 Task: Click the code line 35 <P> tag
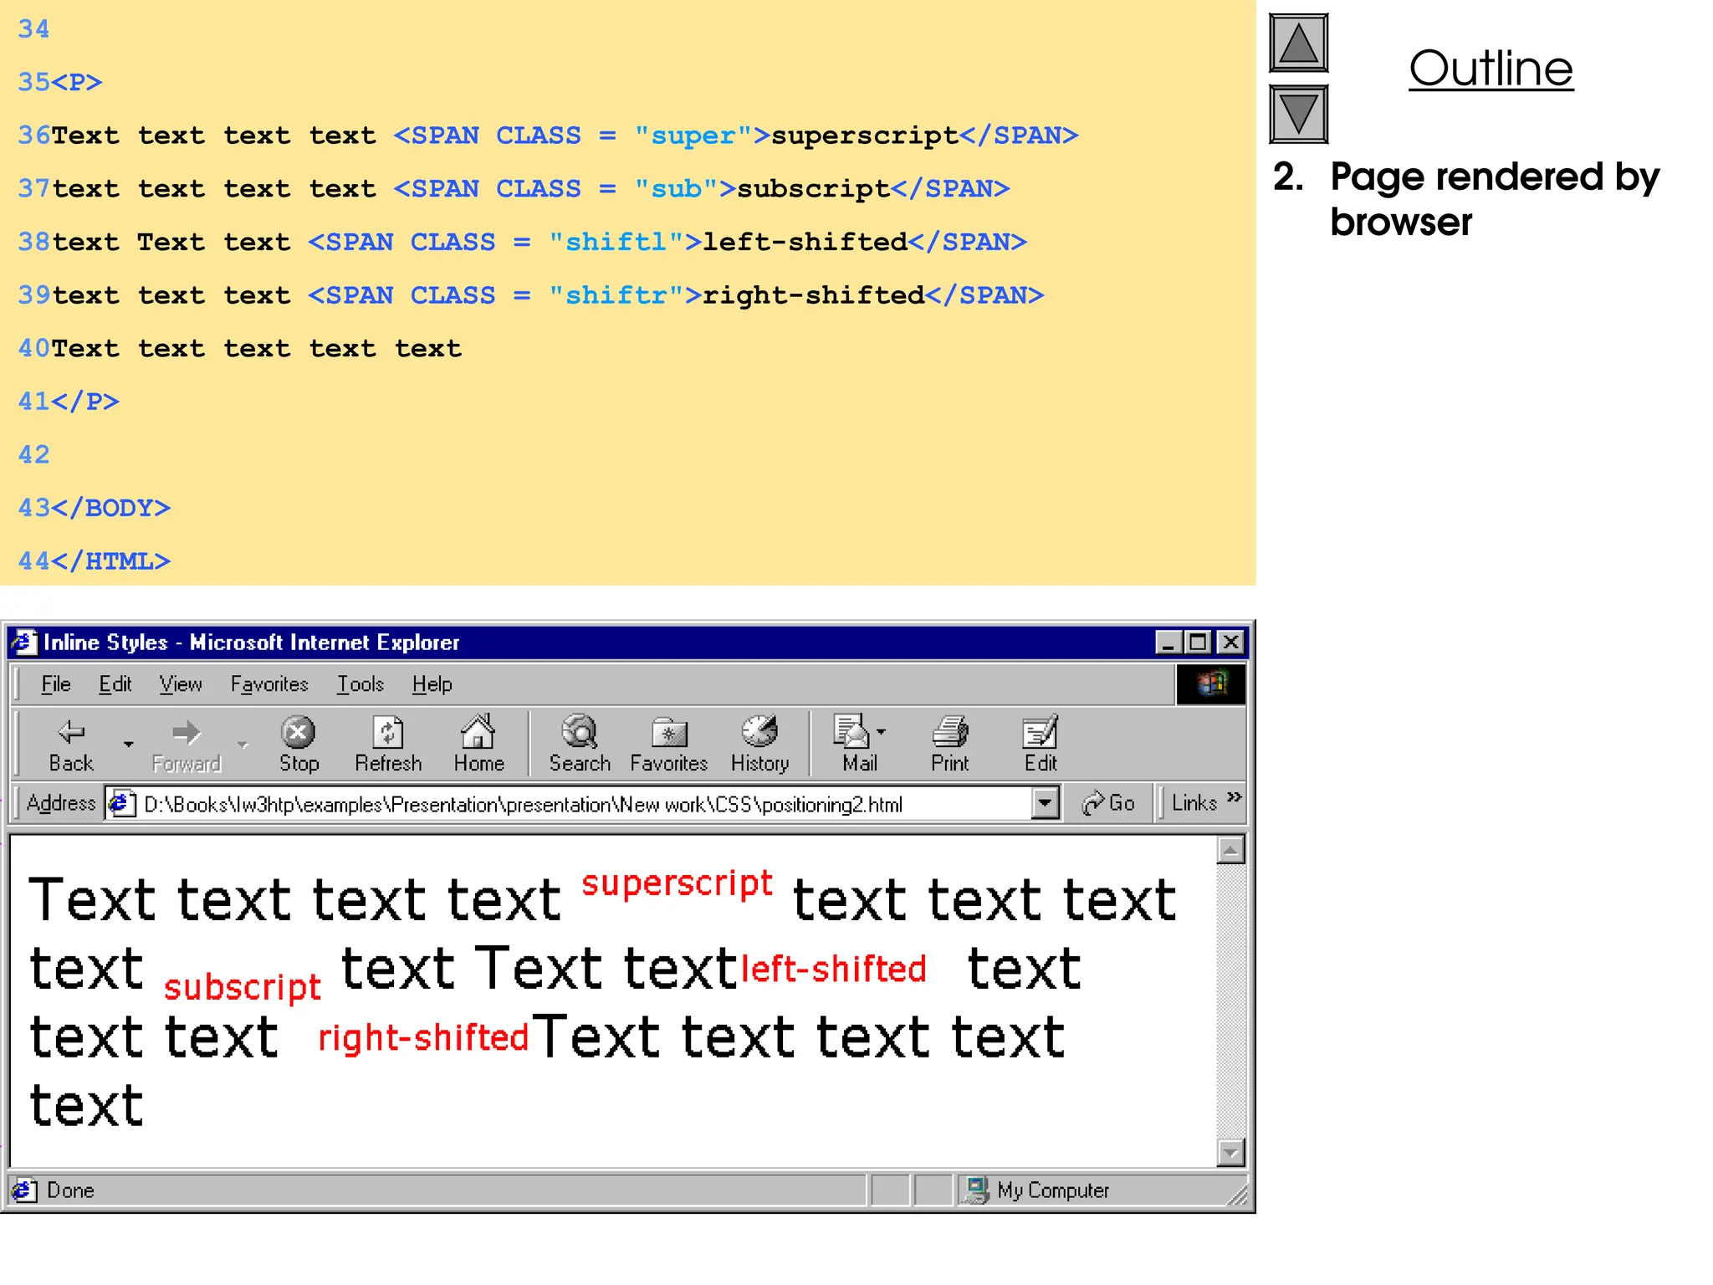(76, 82)
